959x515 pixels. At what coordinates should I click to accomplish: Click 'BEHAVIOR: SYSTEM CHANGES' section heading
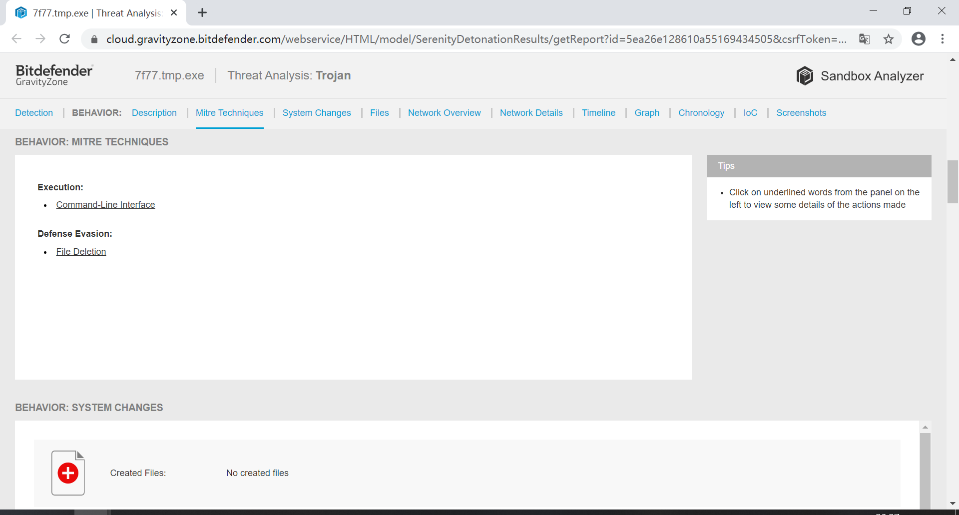pos(89,408)
